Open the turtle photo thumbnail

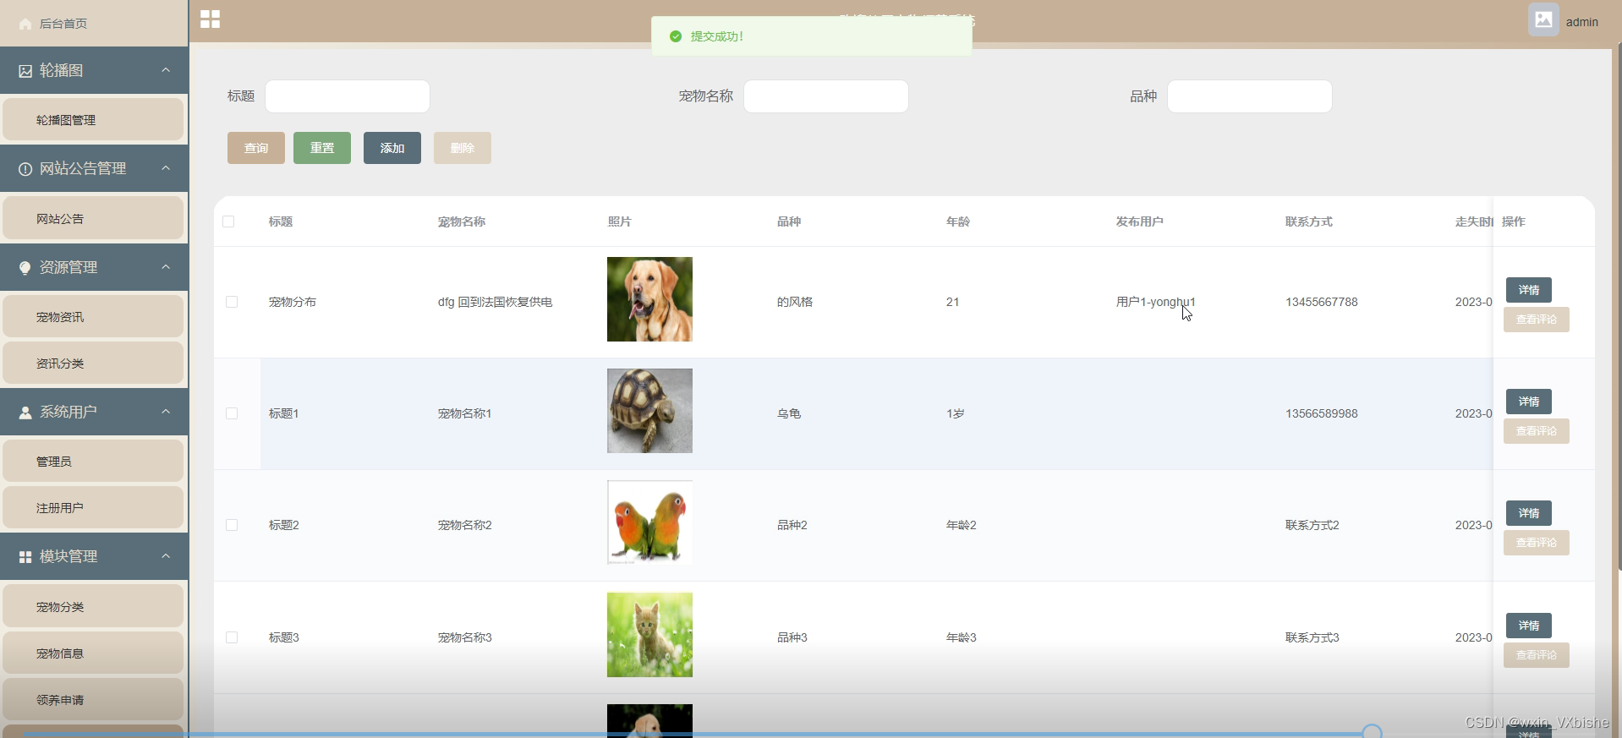[649, 411]
